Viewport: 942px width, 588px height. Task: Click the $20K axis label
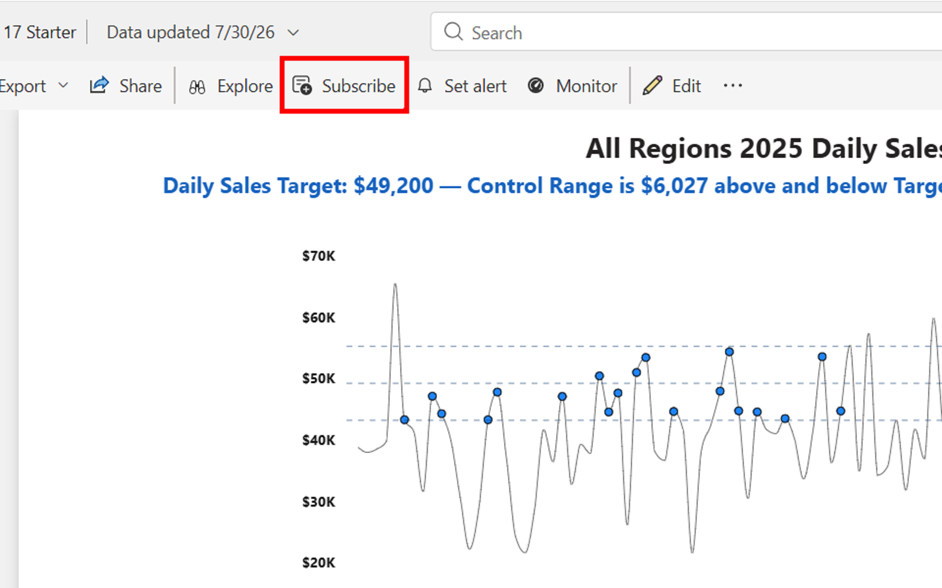click(318, 563)
